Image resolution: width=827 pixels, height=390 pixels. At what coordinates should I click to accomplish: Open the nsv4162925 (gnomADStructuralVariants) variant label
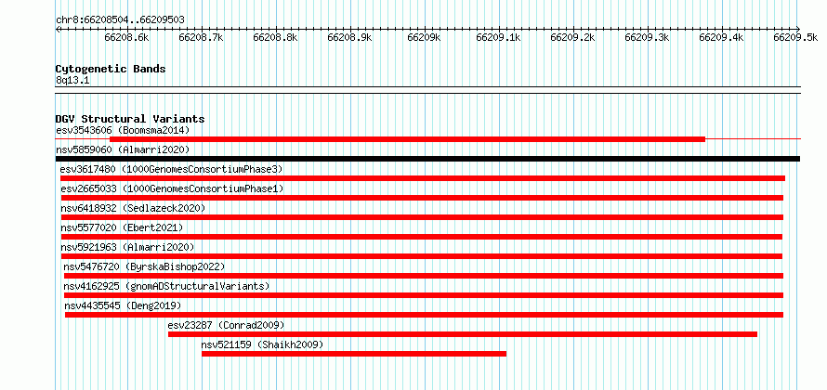point(166,286)
